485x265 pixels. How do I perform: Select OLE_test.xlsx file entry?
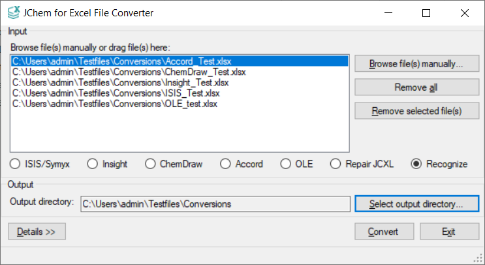(115, 103)
